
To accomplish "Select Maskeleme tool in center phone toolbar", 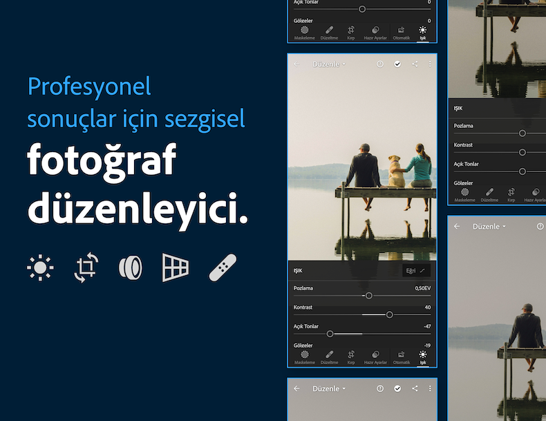I will 304,357.
